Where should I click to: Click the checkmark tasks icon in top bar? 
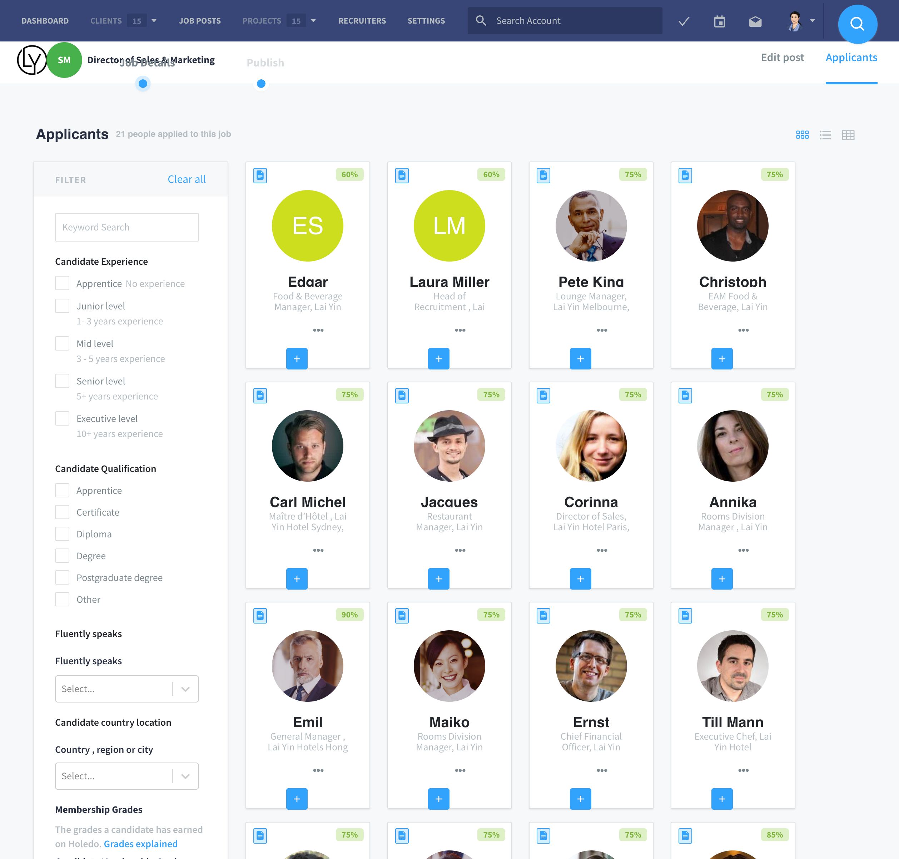[x=683, y=21]
